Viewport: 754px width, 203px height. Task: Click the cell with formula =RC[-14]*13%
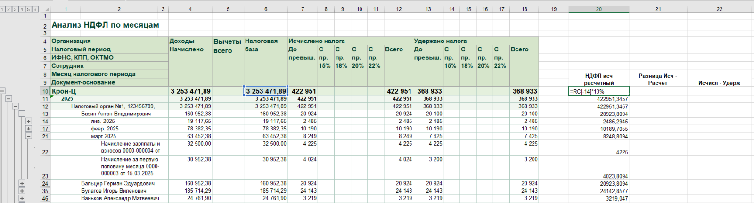pos(598,91)
